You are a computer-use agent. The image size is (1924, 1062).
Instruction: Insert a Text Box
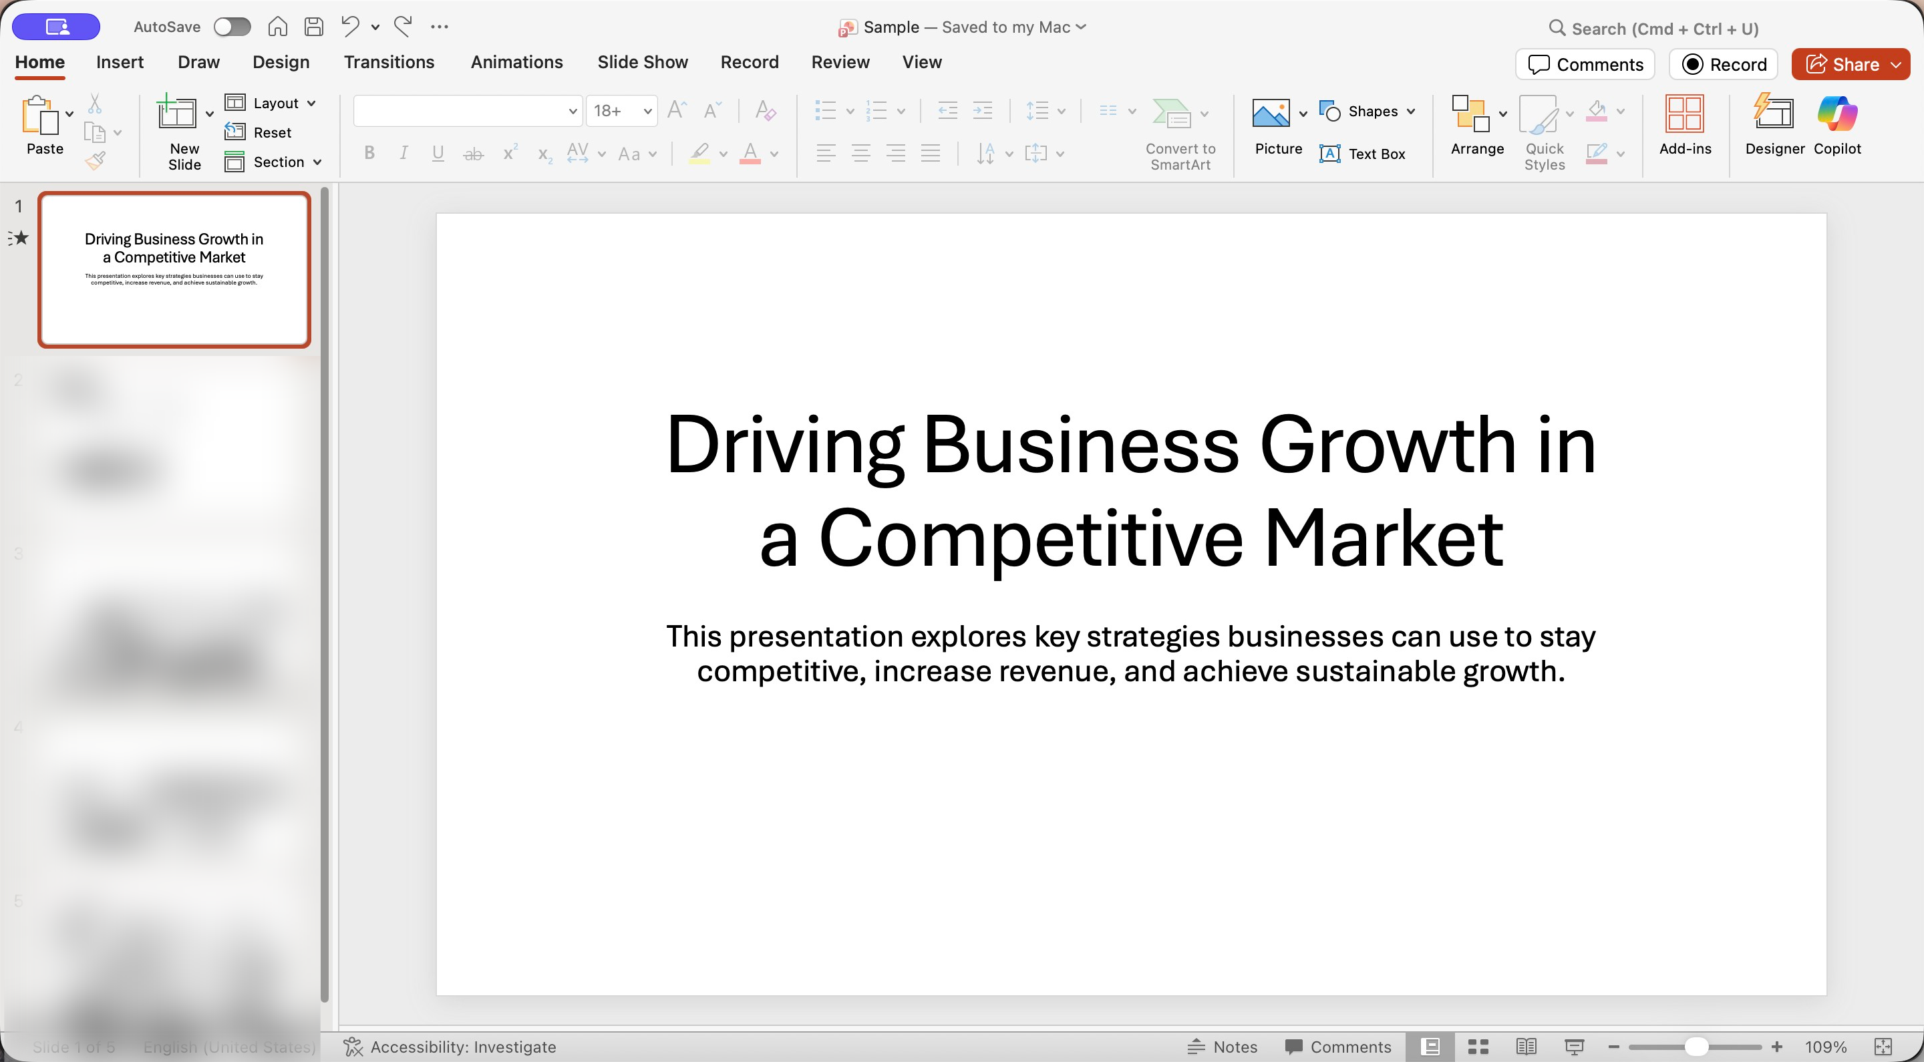tap(1362, 154)
